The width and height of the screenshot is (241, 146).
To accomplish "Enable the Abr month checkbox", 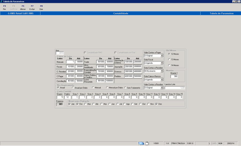I will (94, 104).
